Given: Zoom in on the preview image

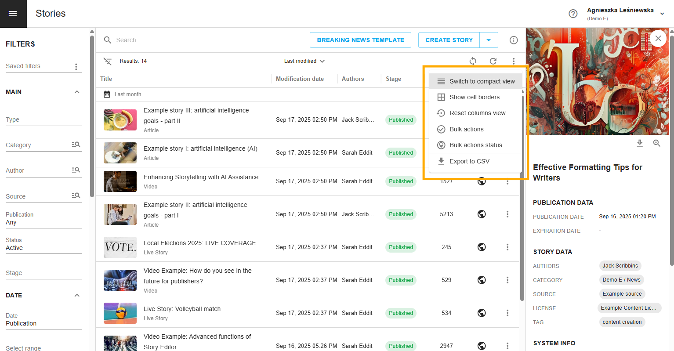Looking at the screenshot, I should 657,143.
